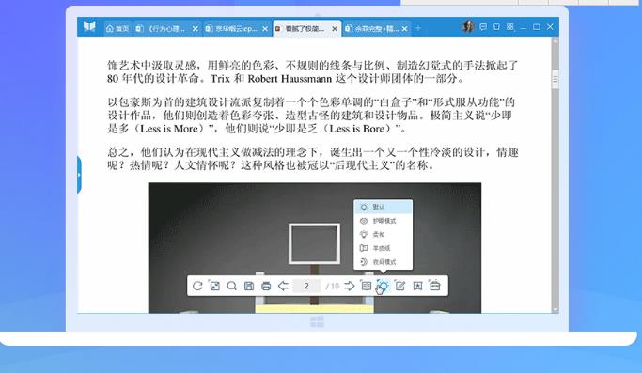The width and height of the screenshot is (642, 373).
Task: Close the 《行为心理... tab
Action: [x=196, y=29]
